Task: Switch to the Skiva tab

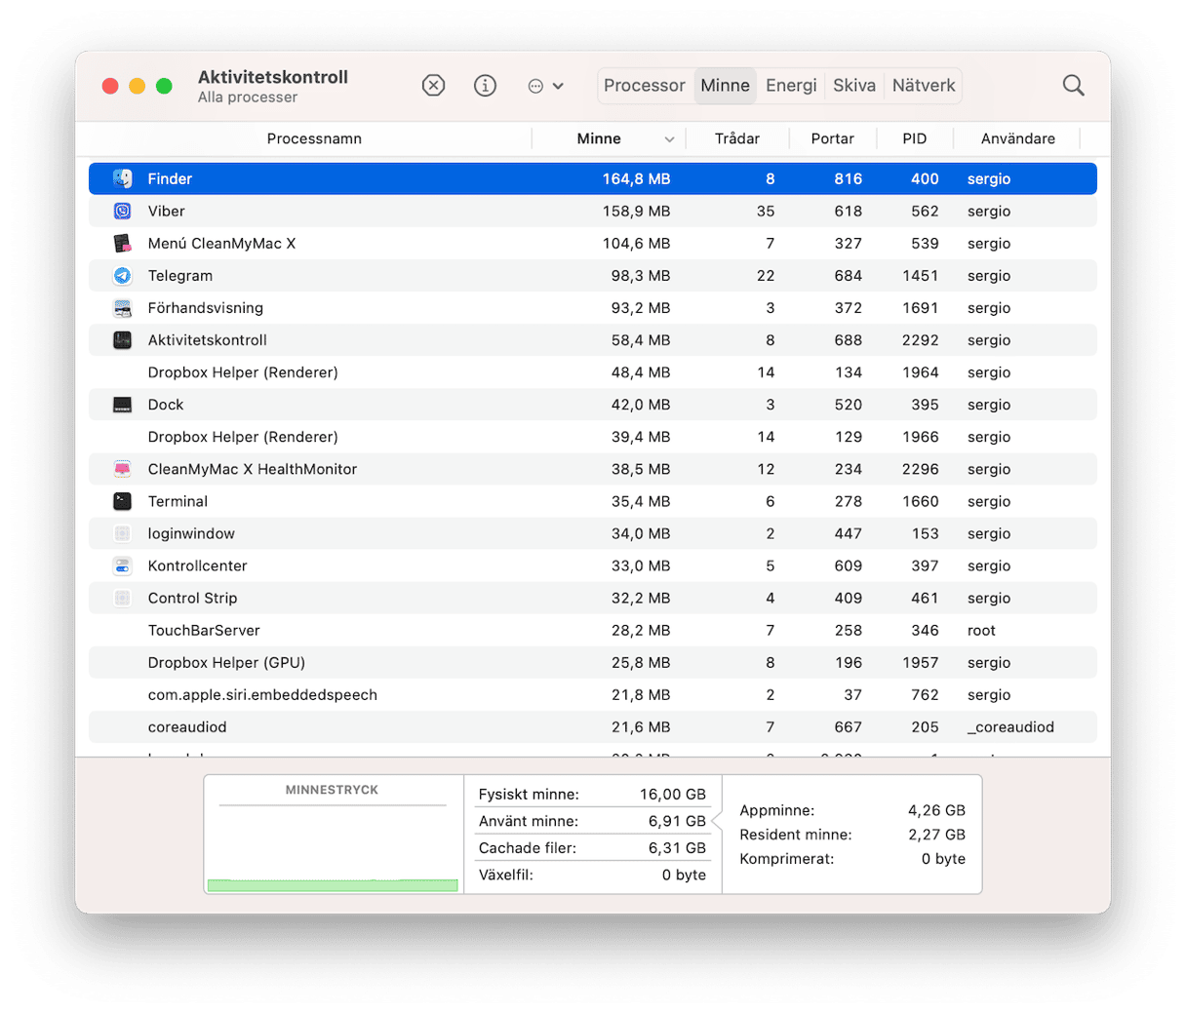Action: click(x=854, y=86)
